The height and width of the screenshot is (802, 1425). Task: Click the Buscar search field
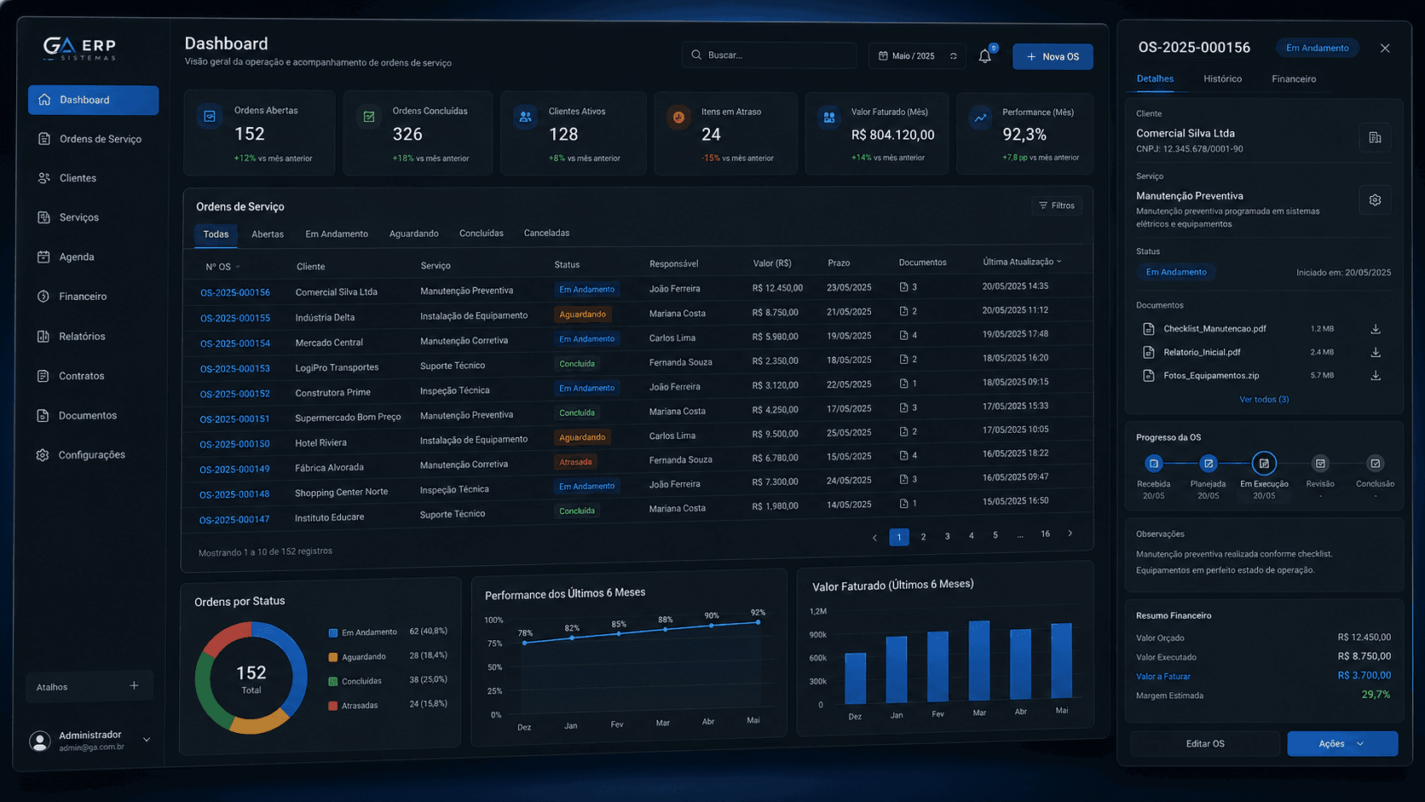point(770,55)
